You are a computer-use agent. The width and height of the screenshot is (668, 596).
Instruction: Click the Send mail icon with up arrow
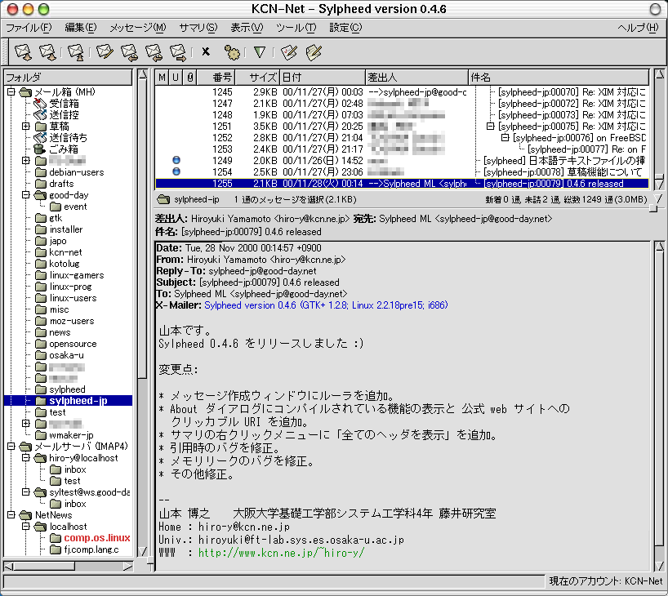(x=76, y=52)
